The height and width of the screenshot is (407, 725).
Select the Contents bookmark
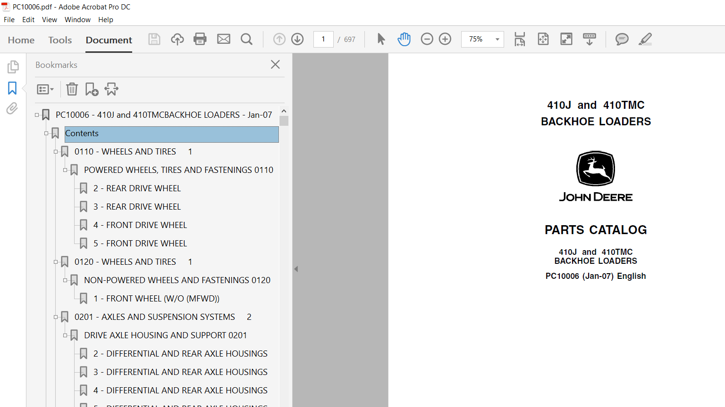171,134
